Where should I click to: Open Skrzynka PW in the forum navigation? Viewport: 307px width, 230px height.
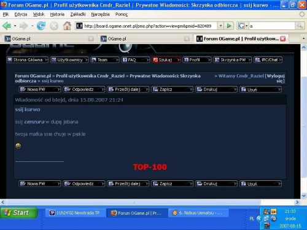233,60
